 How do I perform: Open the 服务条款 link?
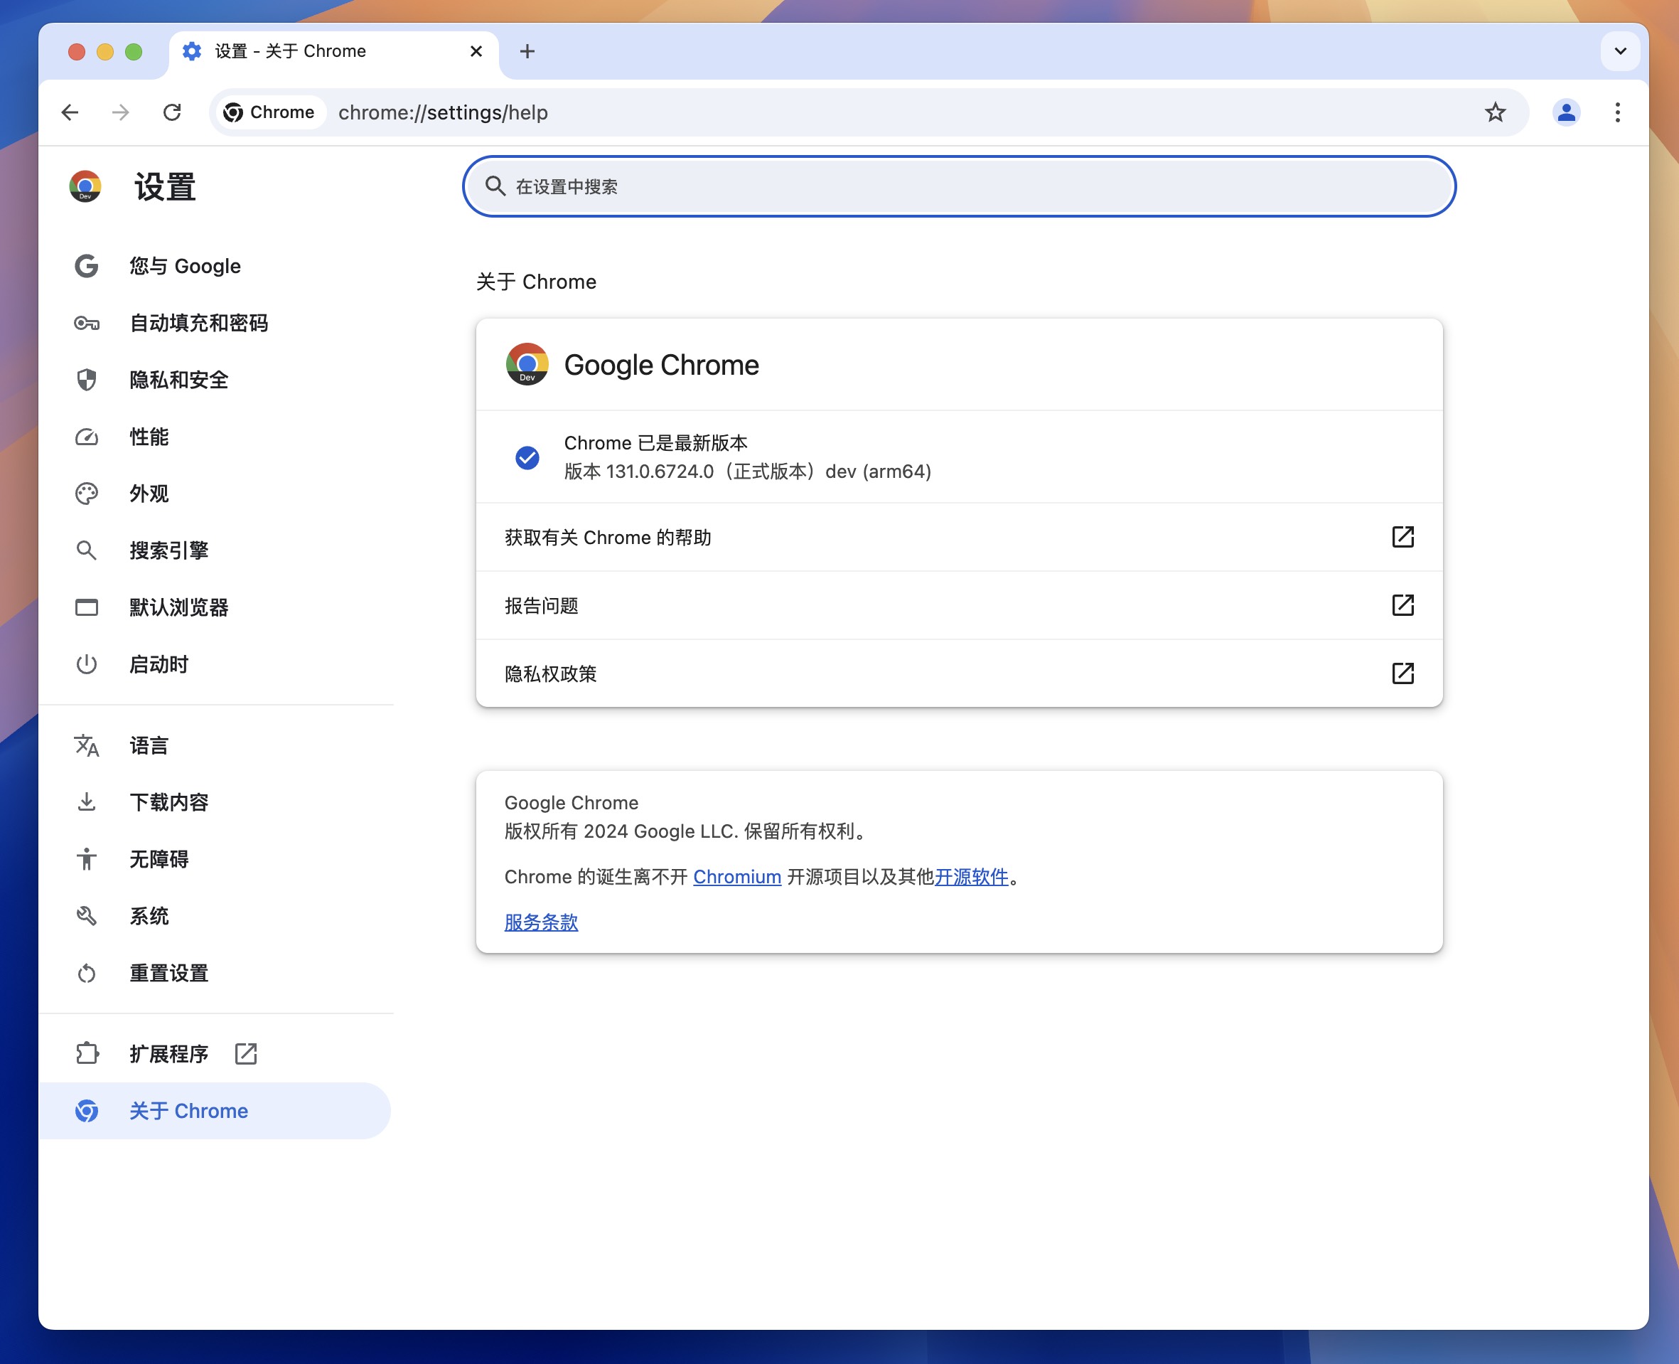(541, 922)
